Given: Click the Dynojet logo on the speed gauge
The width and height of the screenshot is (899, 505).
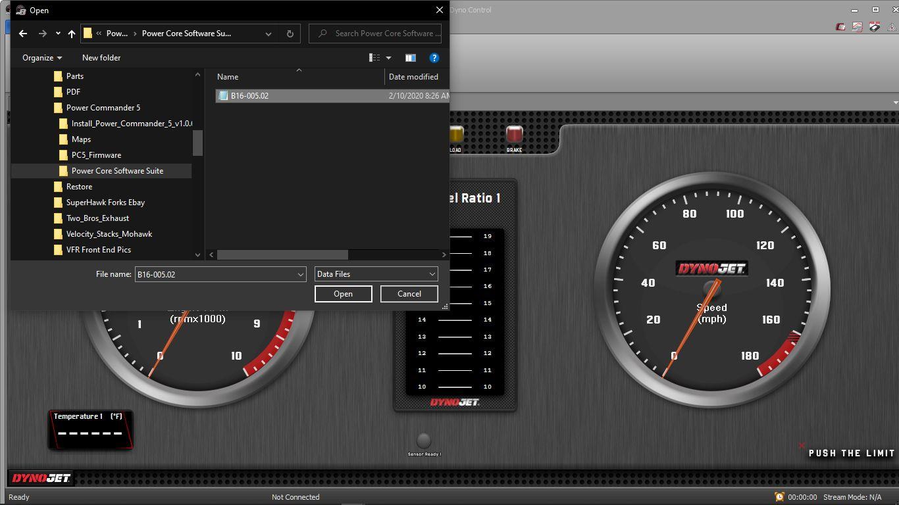Looking at the screenshot, I should click(x=711, y=268).
